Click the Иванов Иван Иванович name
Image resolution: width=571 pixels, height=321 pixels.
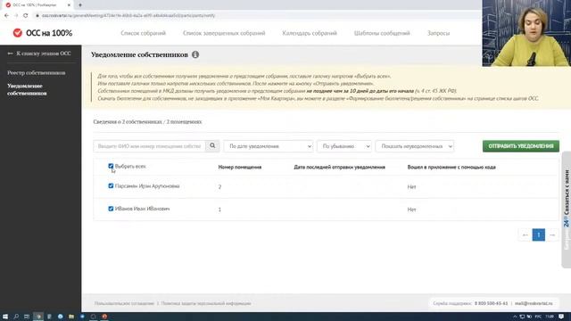(143, 209)
